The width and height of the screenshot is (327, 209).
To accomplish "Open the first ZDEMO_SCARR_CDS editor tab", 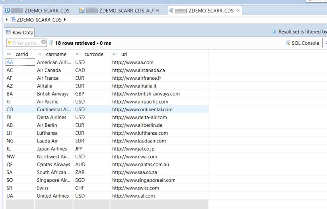I will [47, 11].
